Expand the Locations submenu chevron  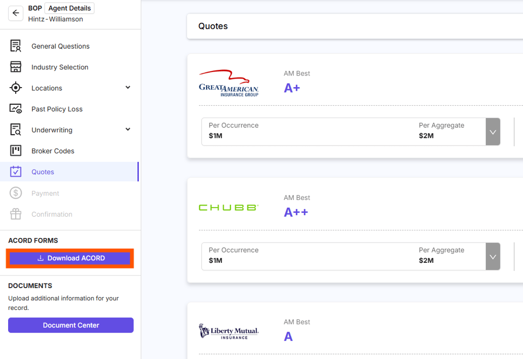(x=128, y=88)
